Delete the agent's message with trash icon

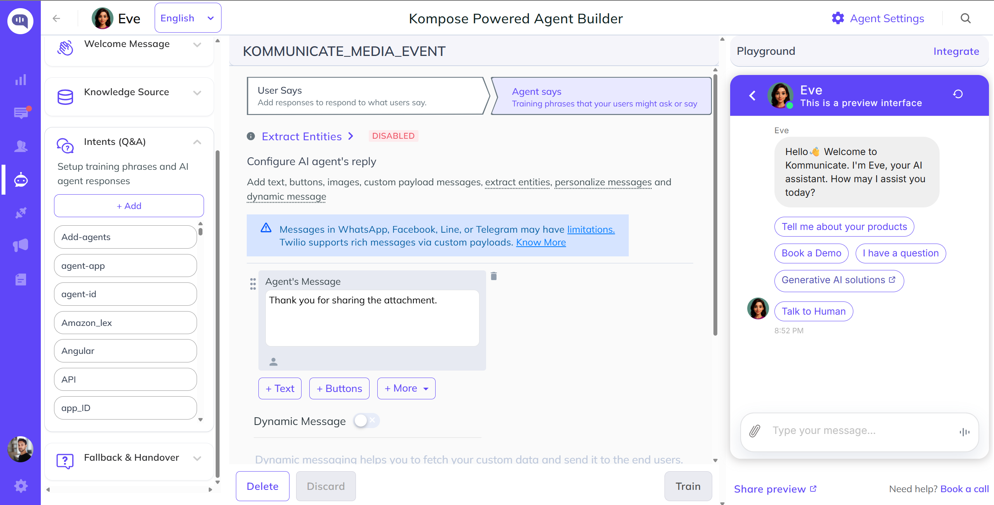[x=494, y=276]
